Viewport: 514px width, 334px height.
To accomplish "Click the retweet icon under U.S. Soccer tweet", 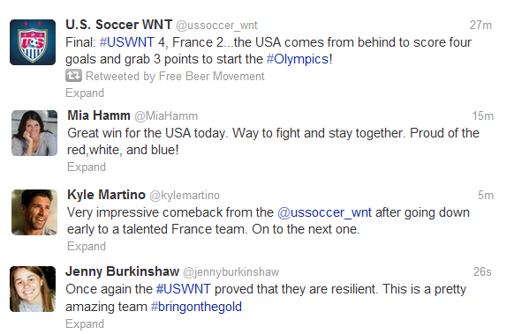I will coord(73,76).
